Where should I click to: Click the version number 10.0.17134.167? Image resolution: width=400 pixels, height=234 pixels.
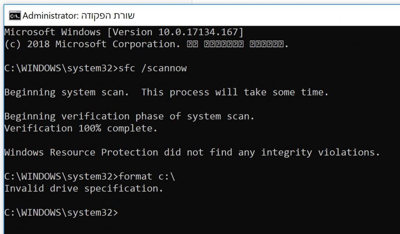click(x=198, y=32)
